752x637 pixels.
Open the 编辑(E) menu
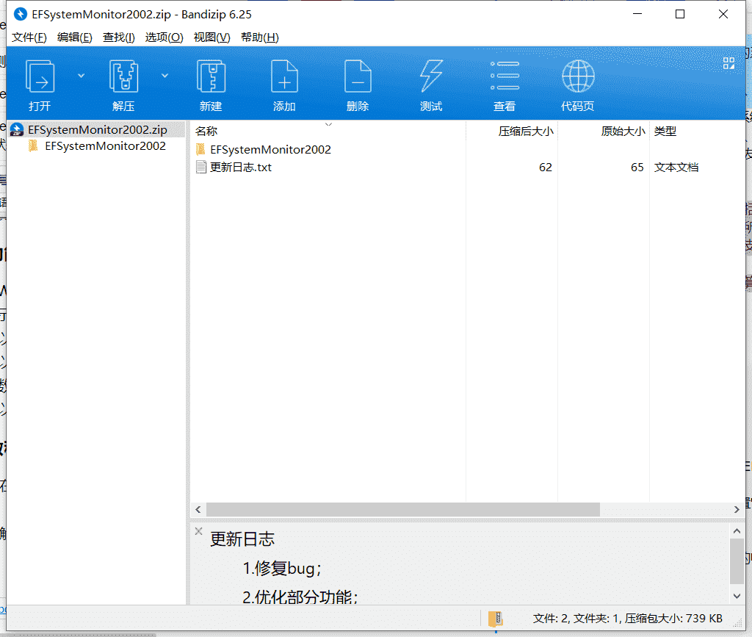point(74,37)
